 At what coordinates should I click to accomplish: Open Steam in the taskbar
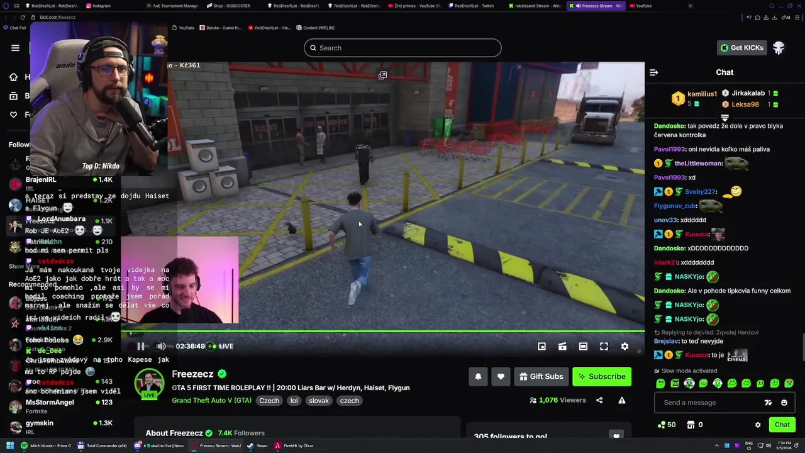click(257, 445)
